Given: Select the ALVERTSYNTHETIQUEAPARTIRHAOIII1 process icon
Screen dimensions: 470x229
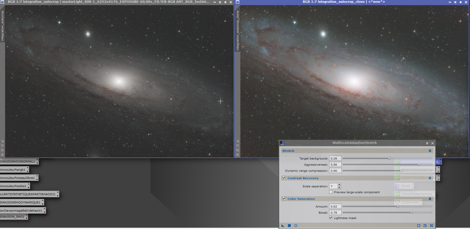Looking at the screenshot, I should click(29, 194).
